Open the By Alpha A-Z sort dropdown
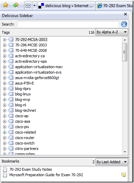134x183 pixels. [x=112, y=32]
